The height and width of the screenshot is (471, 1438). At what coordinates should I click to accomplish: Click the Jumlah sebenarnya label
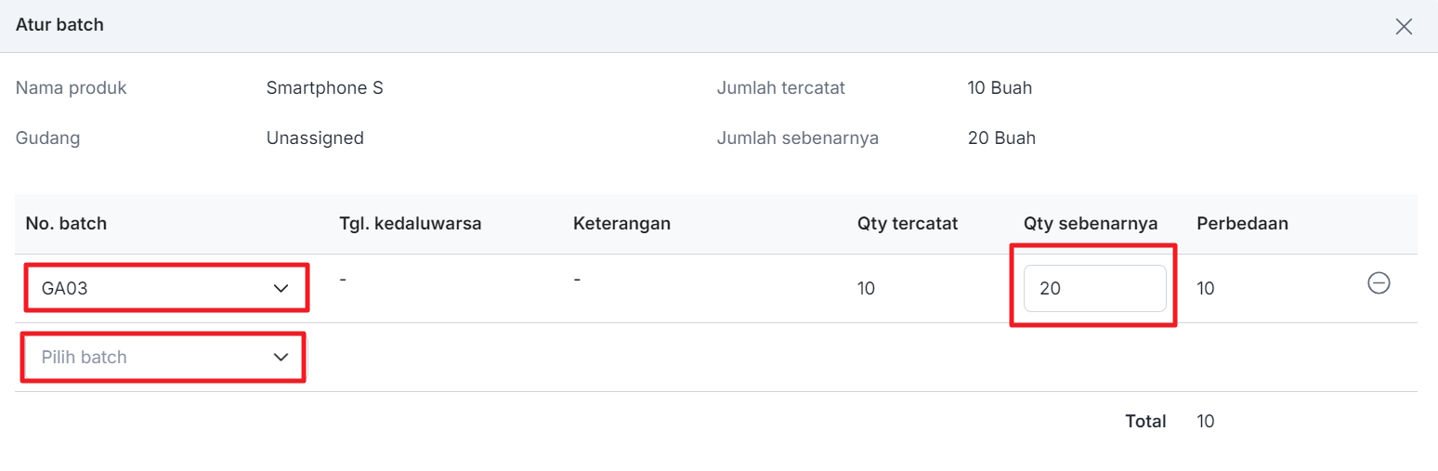click(x=797, y=138)
